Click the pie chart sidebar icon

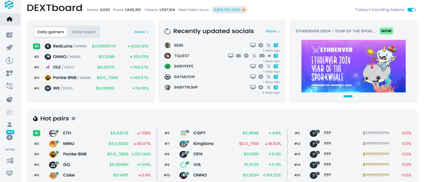coord(9,100)
